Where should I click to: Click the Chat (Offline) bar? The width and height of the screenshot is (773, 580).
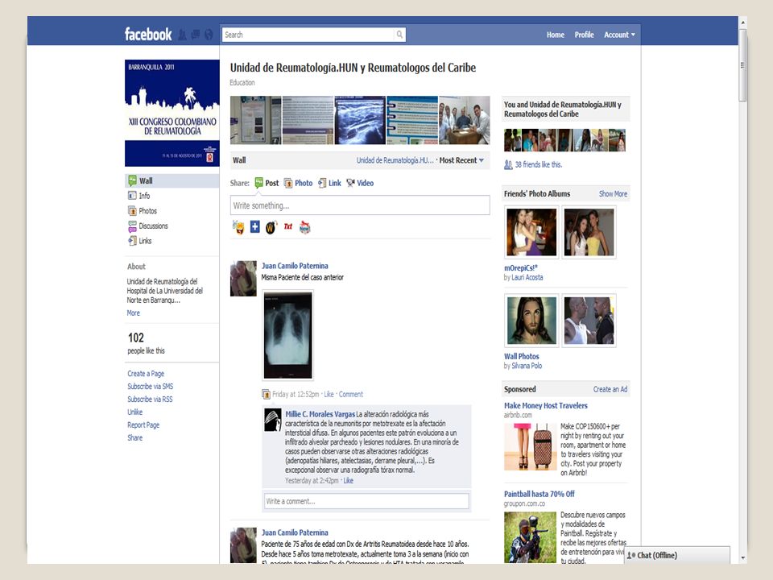[677, 555]
